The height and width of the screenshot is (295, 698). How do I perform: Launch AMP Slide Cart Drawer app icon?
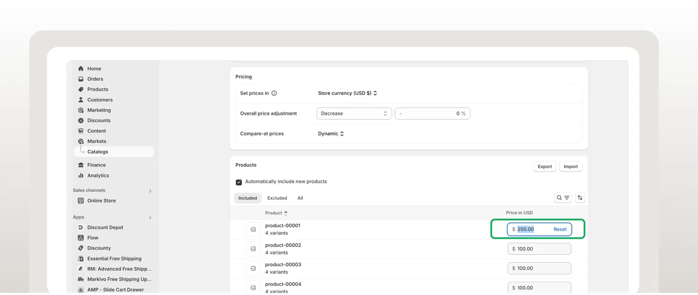point(81,290)
